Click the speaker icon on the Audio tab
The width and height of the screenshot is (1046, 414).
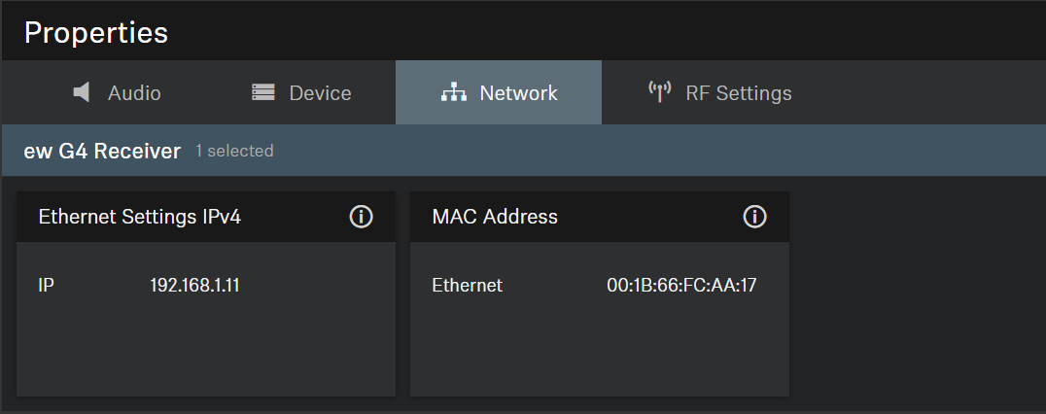tap(82, 92)
